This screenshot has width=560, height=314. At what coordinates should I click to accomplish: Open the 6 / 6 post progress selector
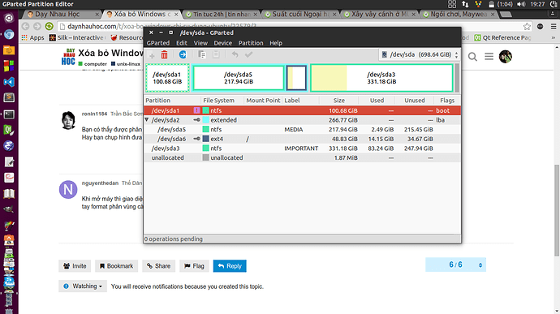(456, 265)
